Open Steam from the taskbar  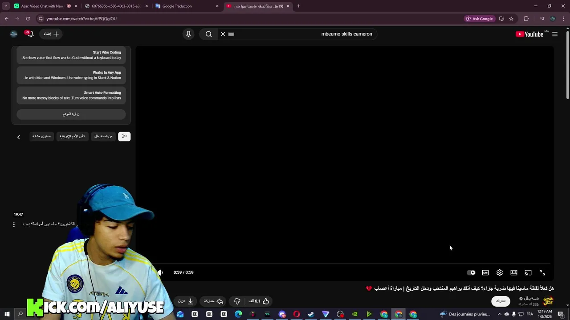[x=311, y=314]
